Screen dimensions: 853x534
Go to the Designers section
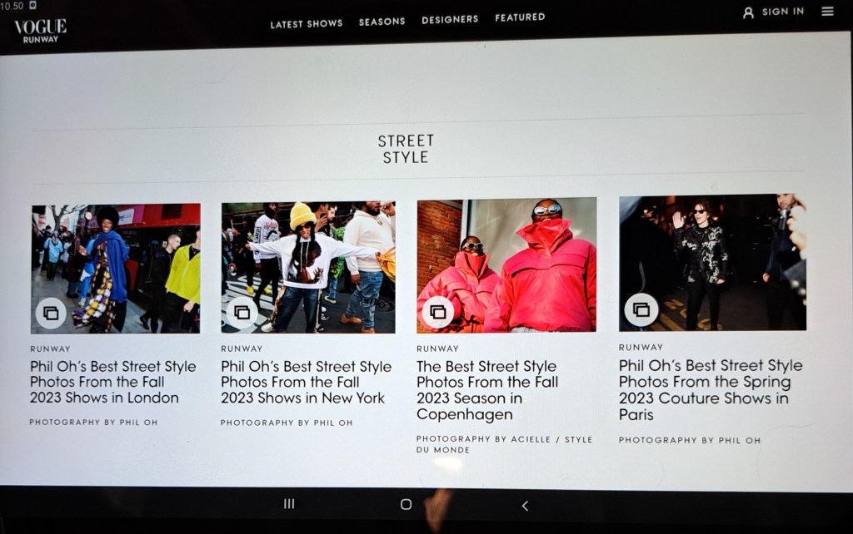pos(450,19)
